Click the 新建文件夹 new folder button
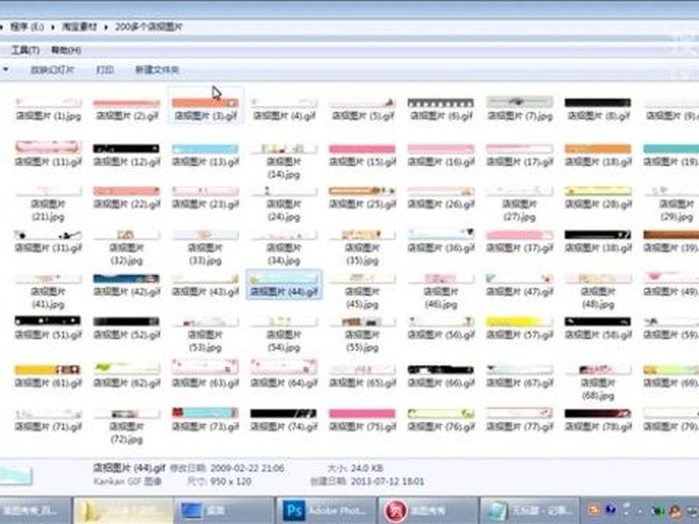Image resolution: width=699 pixels, height=524 pixels. (x=157, y=70)
